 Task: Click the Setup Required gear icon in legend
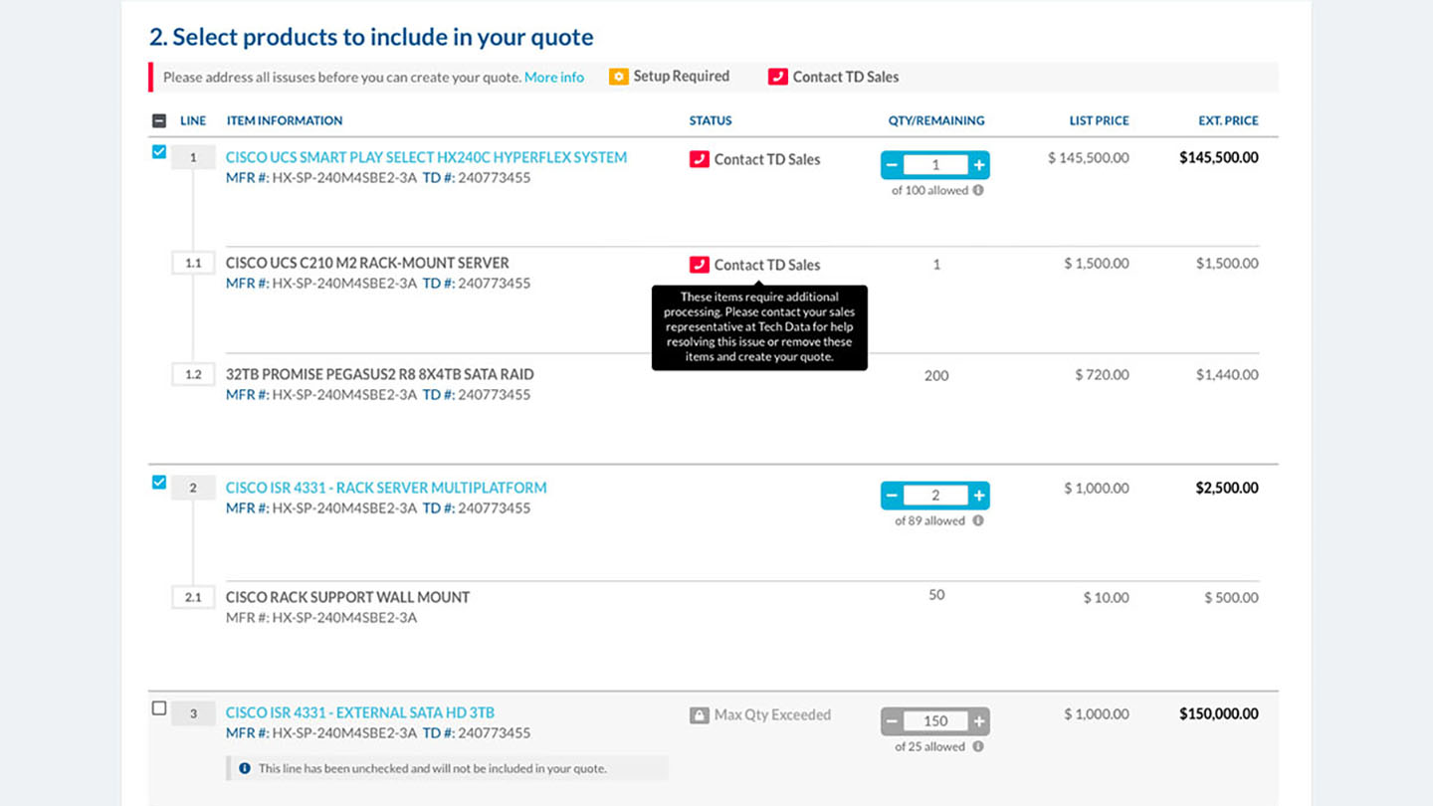click(x=618, y=77)
